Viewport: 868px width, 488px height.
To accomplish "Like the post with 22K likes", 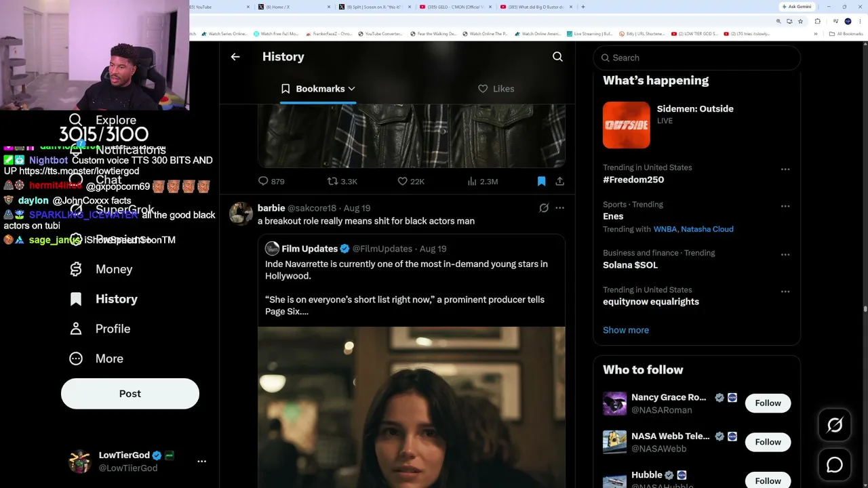I will pos(402,181).
